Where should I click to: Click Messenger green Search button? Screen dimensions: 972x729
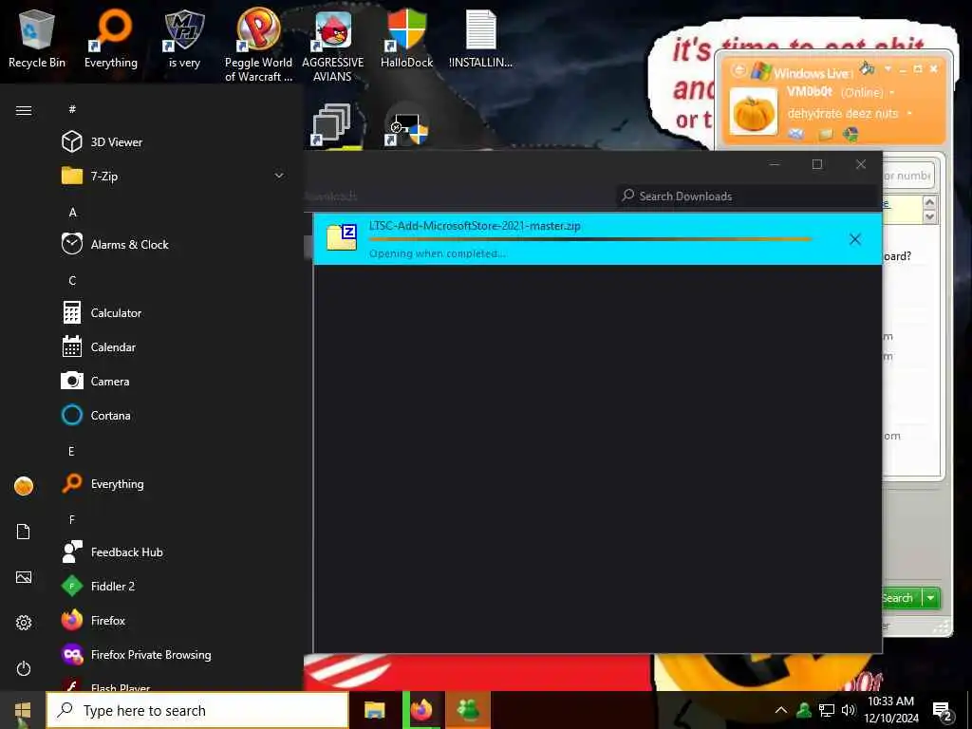902,598
